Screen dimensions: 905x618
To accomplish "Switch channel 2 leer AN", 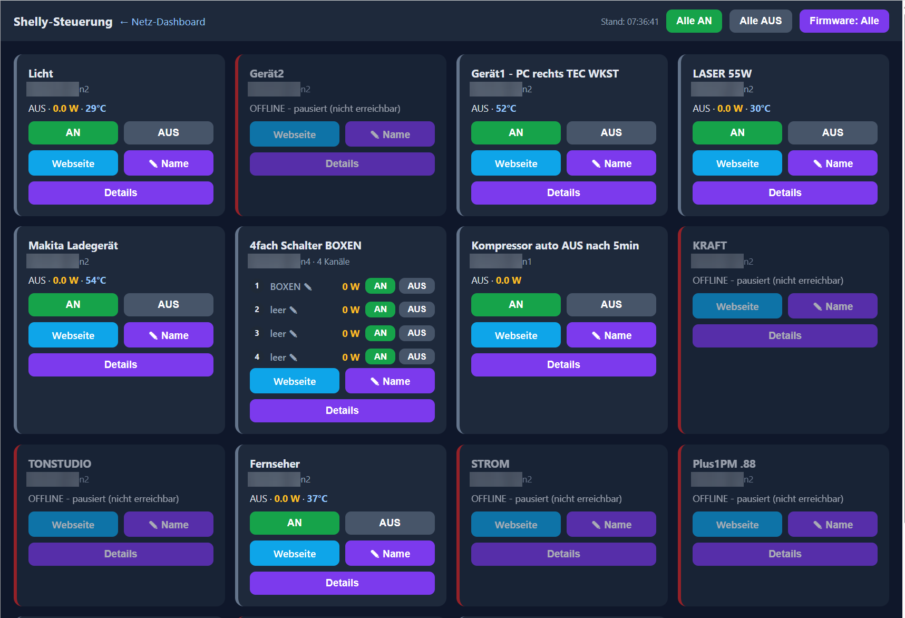I will click(381, 310).
